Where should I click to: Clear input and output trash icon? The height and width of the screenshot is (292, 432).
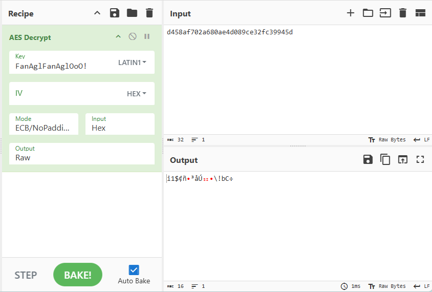click(x=403, y=13)
